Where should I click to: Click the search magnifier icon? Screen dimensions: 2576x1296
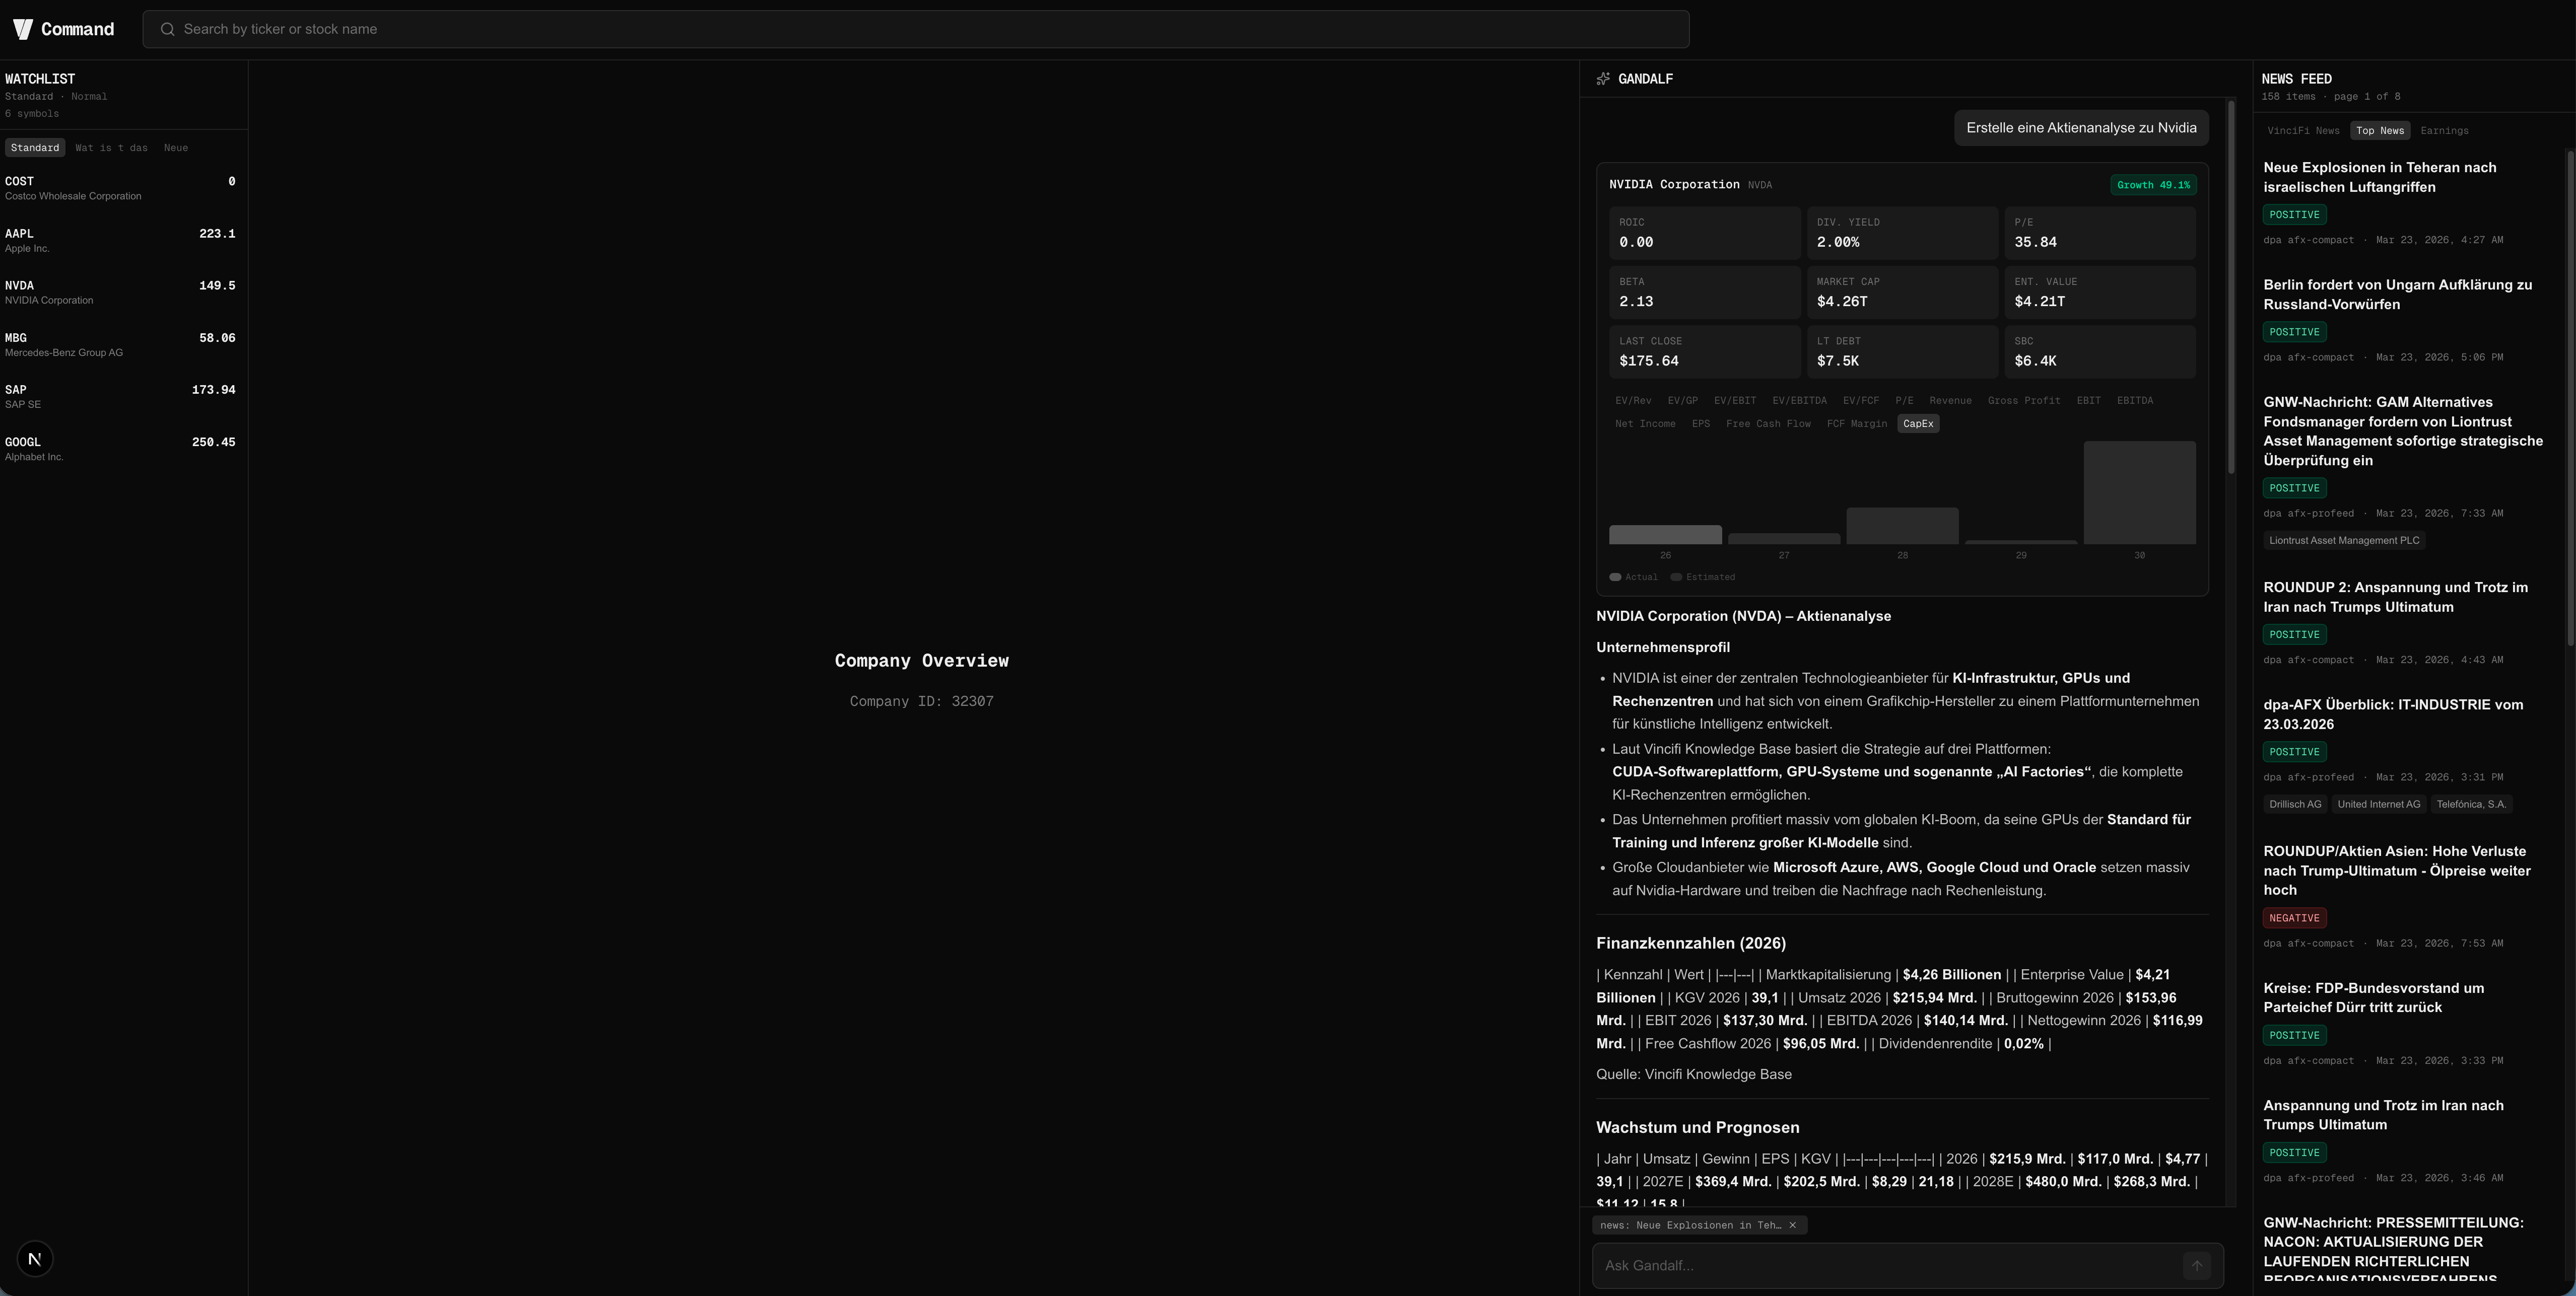[168, 29]
